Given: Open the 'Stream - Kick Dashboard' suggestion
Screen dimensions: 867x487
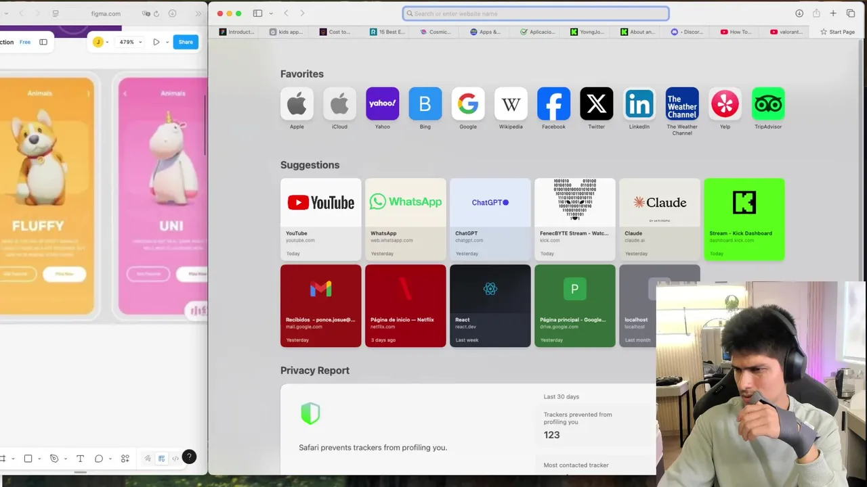Looking at the screenshot, I should click(744, 219).
